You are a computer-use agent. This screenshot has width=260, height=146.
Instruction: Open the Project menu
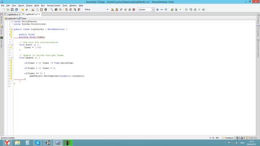click(x=29, y=5)
